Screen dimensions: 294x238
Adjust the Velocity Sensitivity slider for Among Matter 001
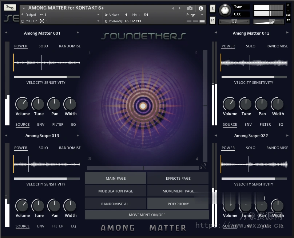tap(47, 77)
